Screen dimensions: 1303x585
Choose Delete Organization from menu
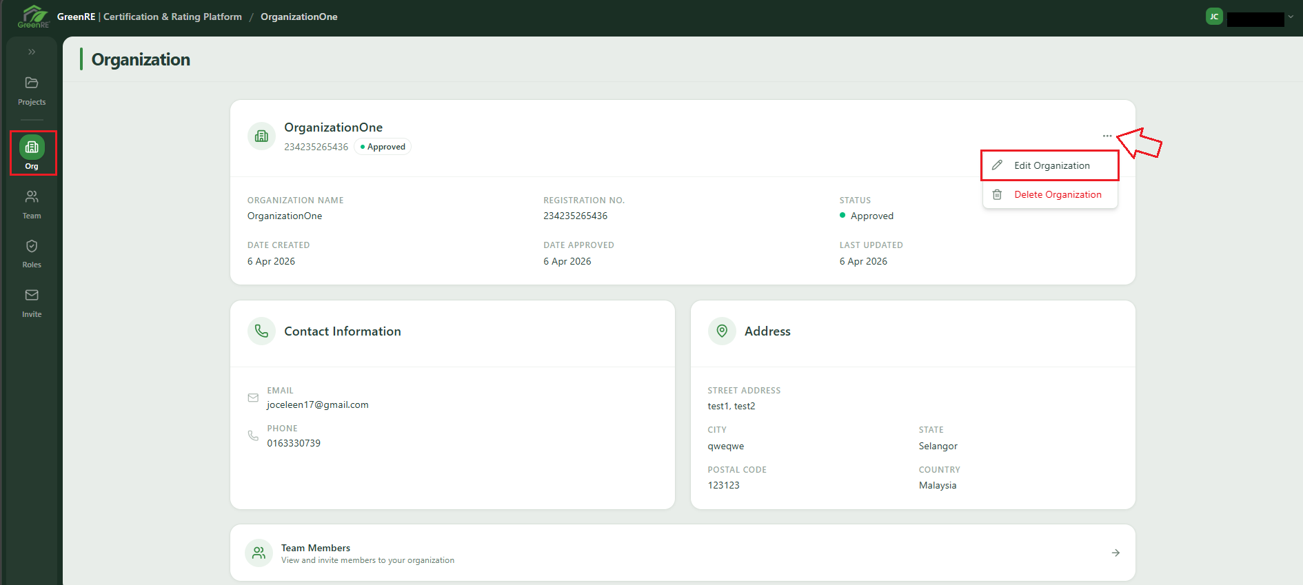click(1050, 194)
